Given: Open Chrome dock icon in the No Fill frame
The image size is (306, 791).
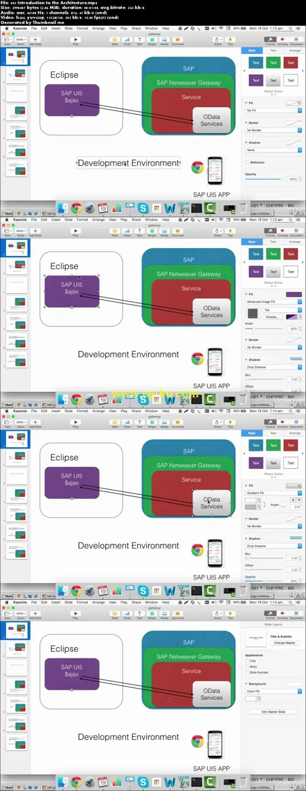Looking at the screenshot, I should 76,208.
